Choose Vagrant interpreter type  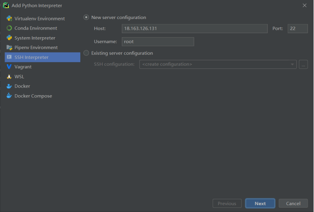(x=43, y=67)
